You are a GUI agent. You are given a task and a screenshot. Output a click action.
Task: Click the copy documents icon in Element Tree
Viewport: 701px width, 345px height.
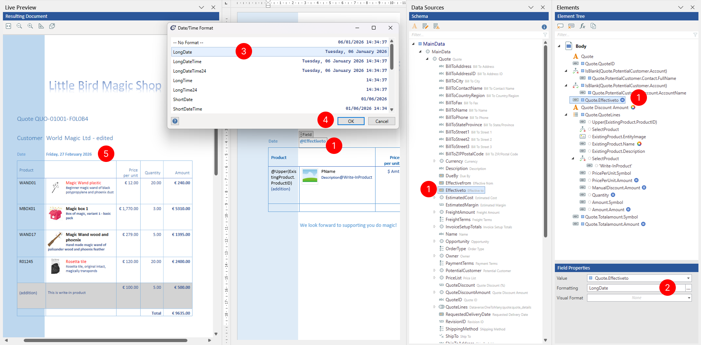(593, 26)
